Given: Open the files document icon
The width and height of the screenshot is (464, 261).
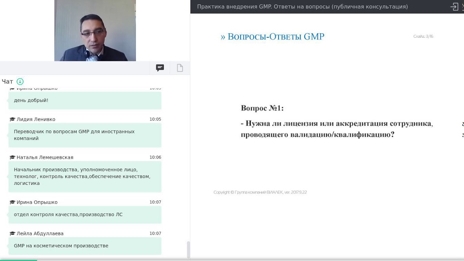Looking at the screenshot, I should 180,68.
